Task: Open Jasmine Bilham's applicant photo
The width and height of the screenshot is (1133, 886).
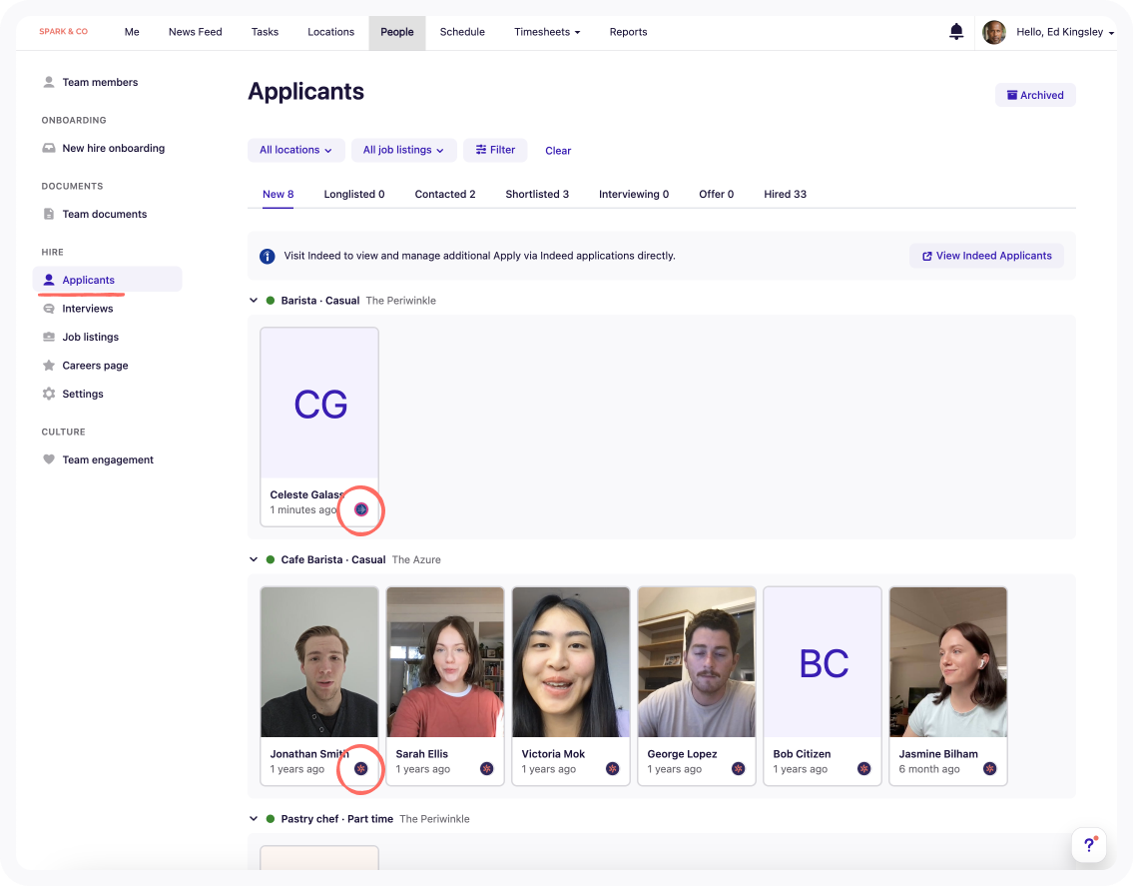Action: pyautogui.click(x=948, y=662)
